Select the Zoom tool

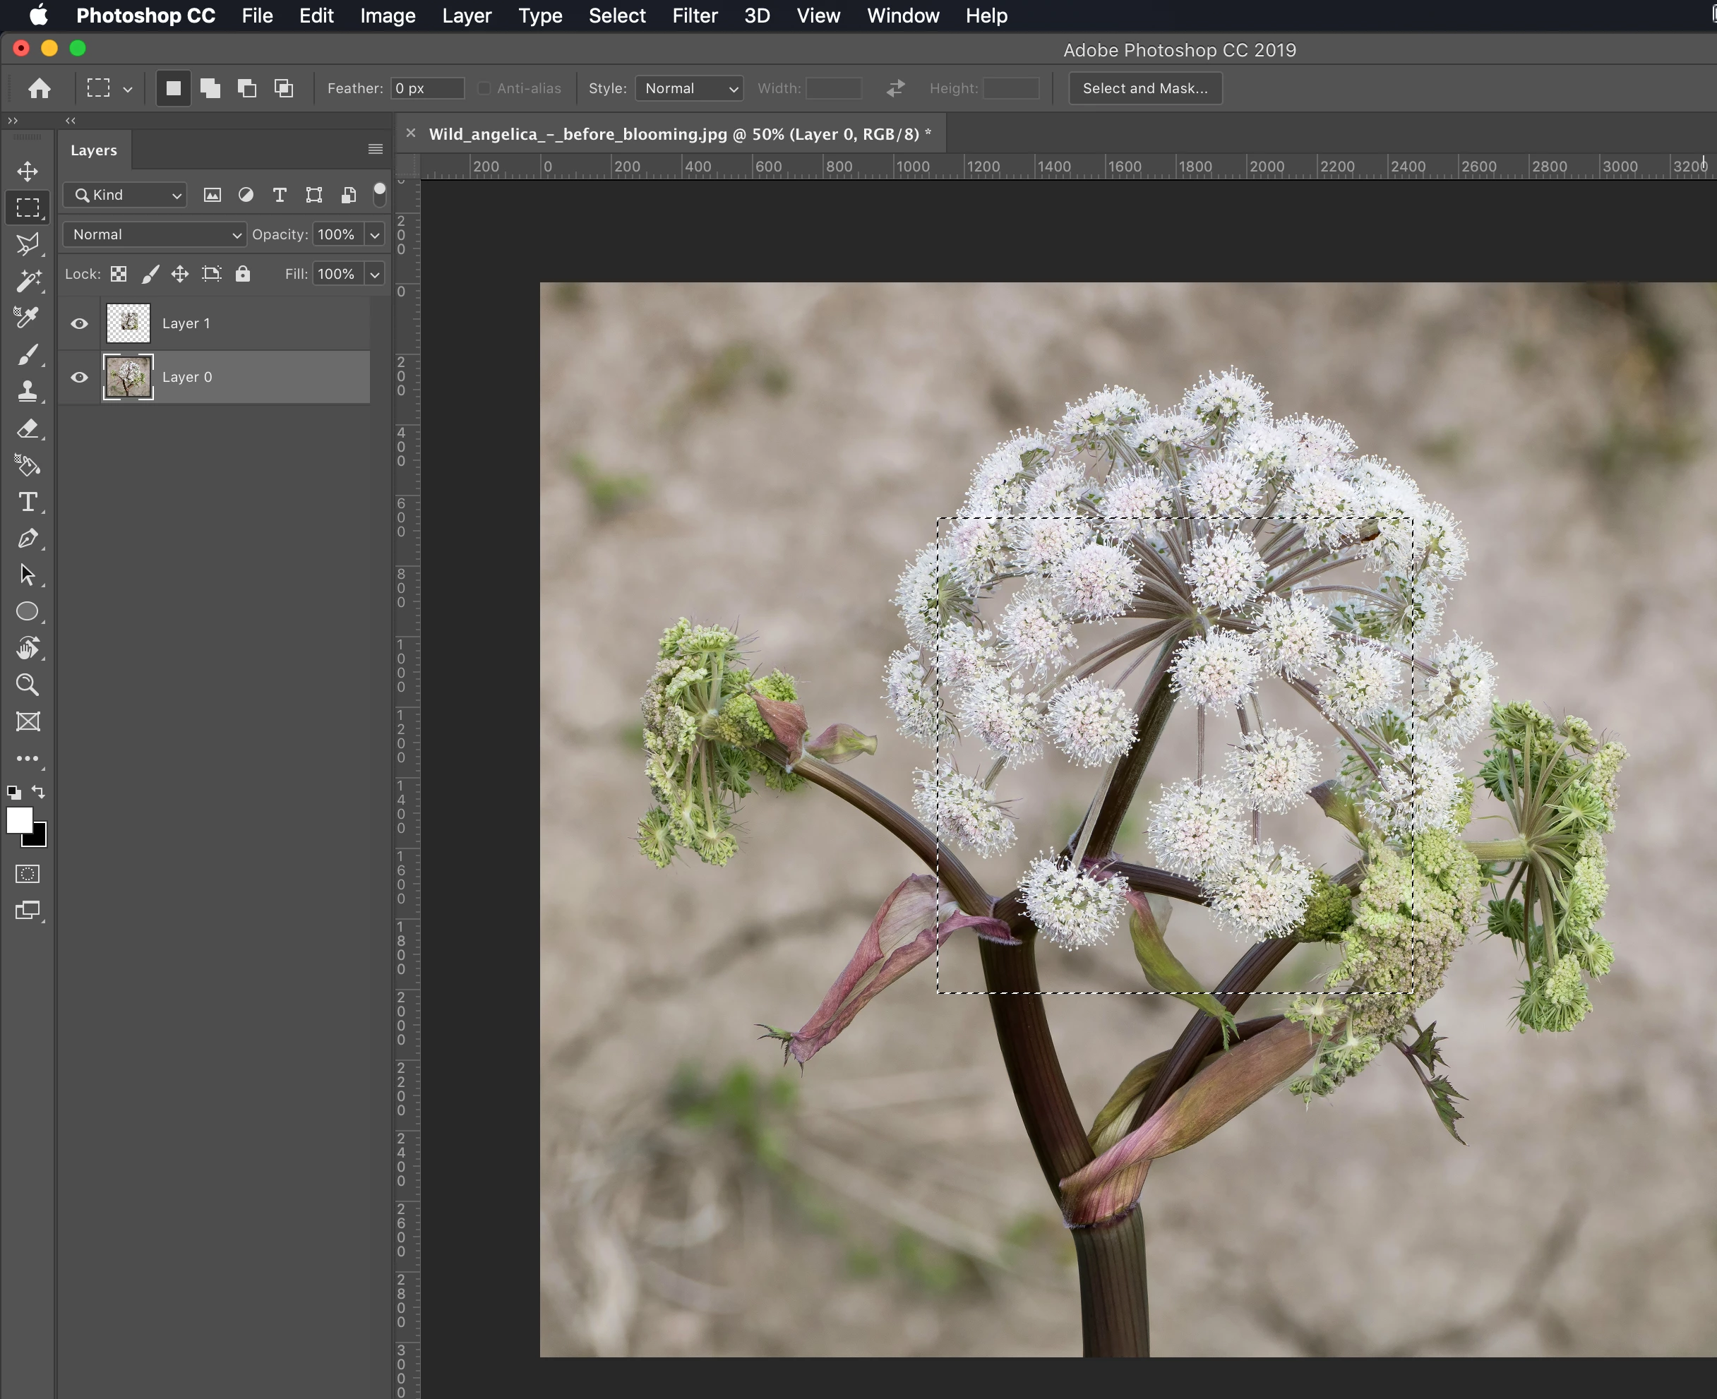pos(28,685)
